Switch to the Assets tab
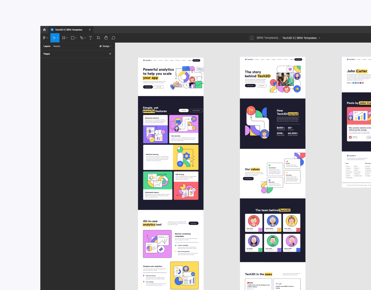Screen dimensions: 371x290 [57, 46]
